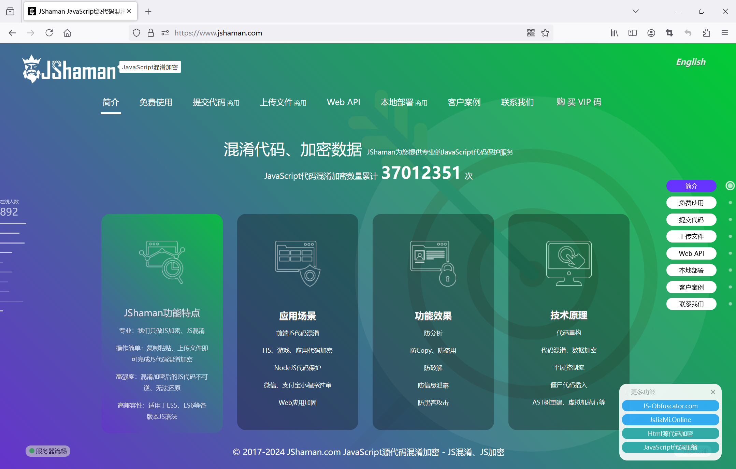Expand the list all tabs chevron

click(x=635, y=11)
